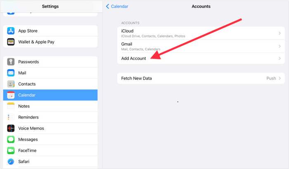This screenshot has height=169, width=289.
Task: Tap the Safari compass icon
Action: click(x=11, y=162)
